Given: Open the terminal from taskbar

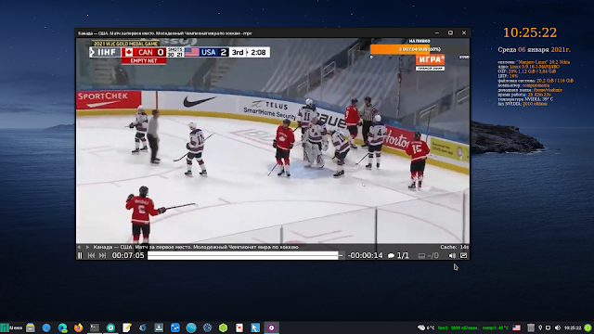Looking at the screenshot, I should [x=95, y=328].
